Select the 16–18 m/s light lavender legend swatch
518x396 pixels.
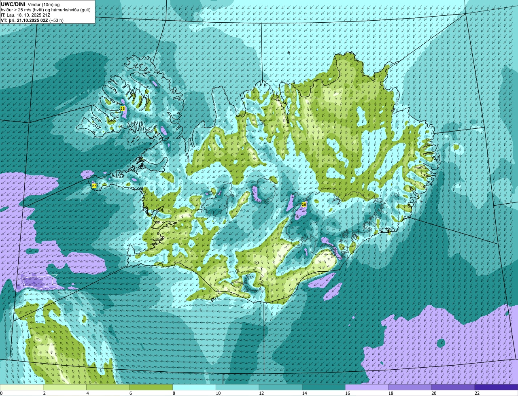[367, 387]
